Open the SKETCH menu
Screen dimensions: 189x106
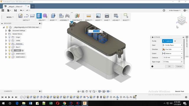click(x=26, y=20)
